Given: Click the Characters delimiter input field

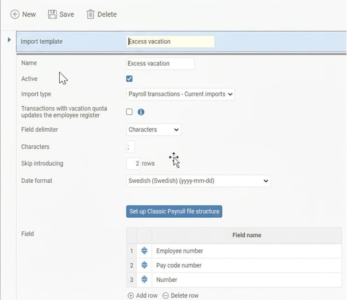Looking at the screenshot, I should pos(130,147).
